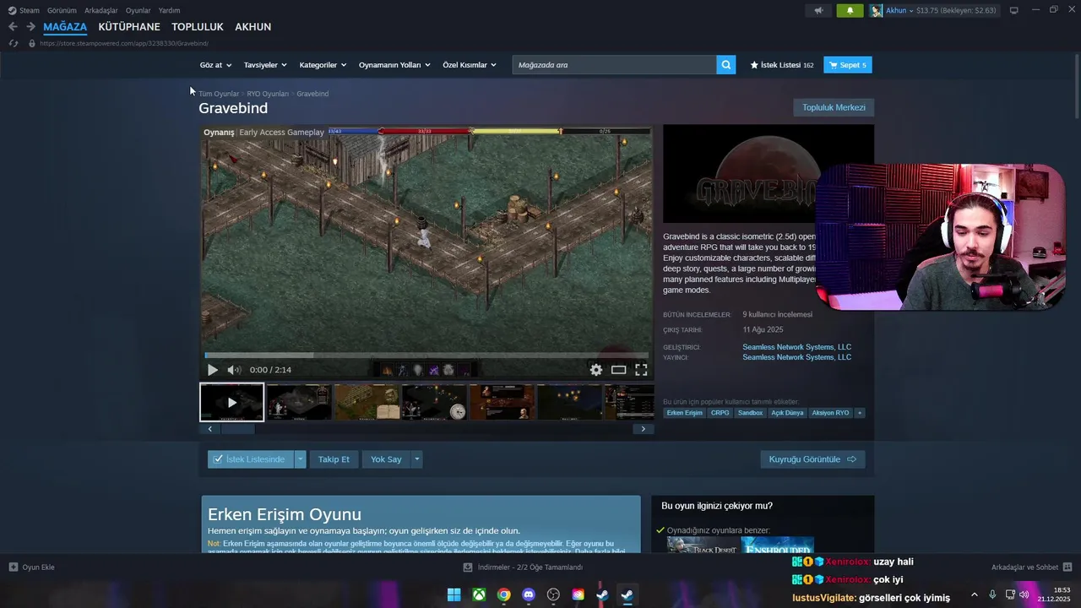The height and width of the screenshot is (608, 1081).
Task: Click the taskbar microphone icon
Action: (x=992, y=594)
